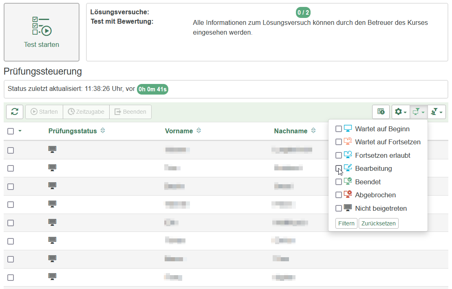Select the first participant row checkbox
Screen dimensions: 452x289
click(11, 150)
